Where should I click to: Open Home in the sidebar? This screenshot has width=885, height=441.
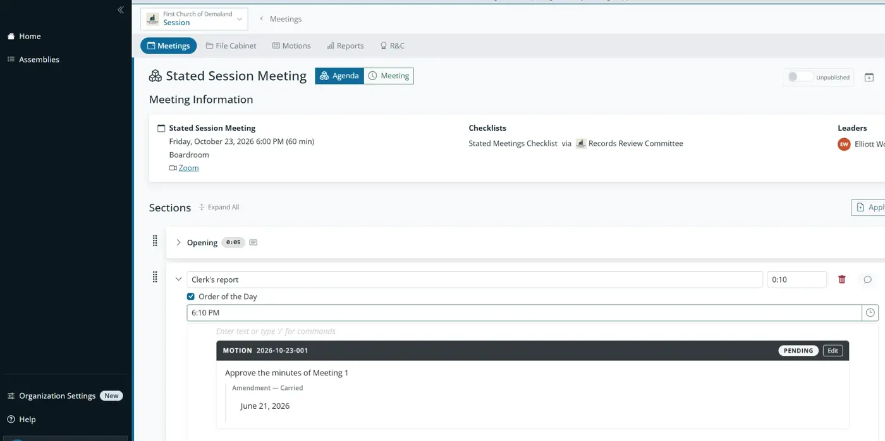24,36
